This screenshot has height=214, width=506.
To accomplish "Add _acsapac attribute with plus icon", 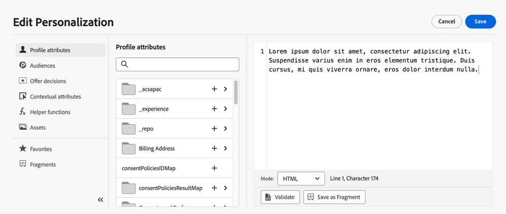I will [x=214, y=89].
